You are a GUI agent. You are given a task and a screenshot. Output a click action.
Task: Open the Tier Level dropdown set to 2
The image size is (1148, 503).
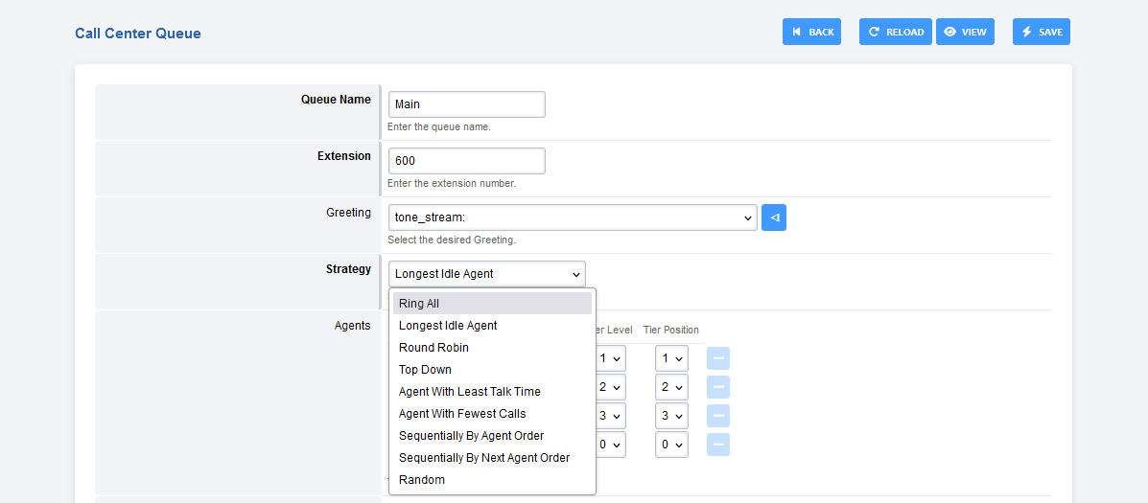click(x=610, y=387)
